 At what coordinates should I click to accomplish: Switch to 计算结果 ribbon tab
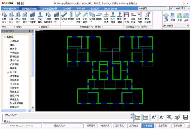[81, 9]
